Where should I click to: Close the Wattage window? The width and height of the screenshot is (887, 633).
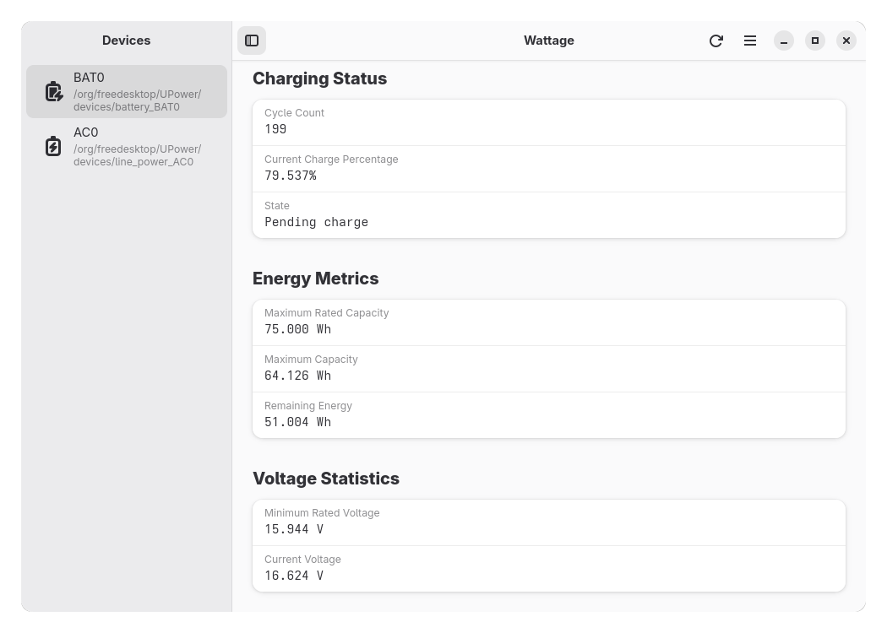click(846, 41)
